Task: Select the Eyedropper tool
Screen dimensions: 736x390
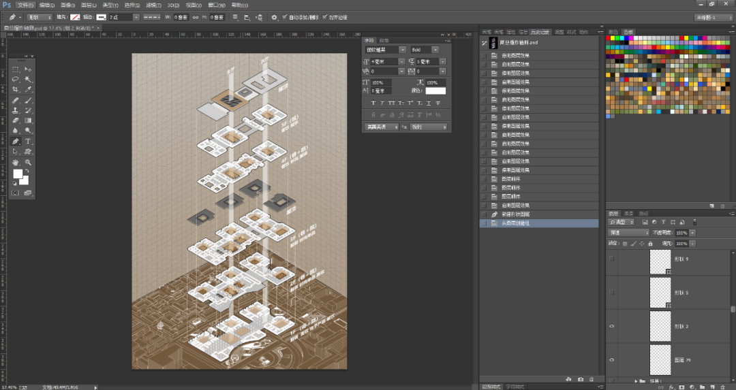Action: tap(28, 90)
